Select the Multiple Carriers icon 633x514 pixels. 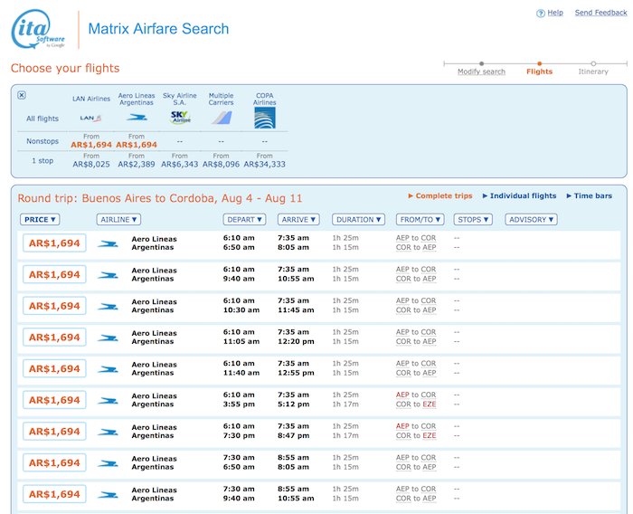[x=222, y=118]
